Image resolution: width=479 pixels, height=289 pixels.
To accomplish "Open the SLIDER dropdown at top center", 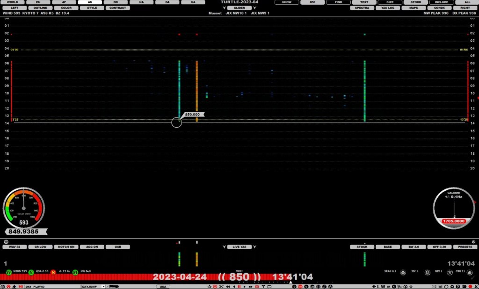I will point(240,7).
